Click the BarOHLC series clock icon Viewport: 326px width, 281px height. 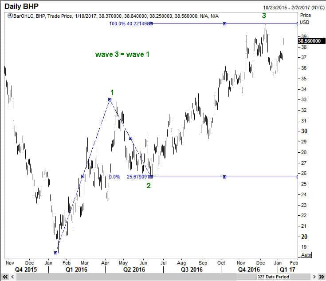pos(10,16)
